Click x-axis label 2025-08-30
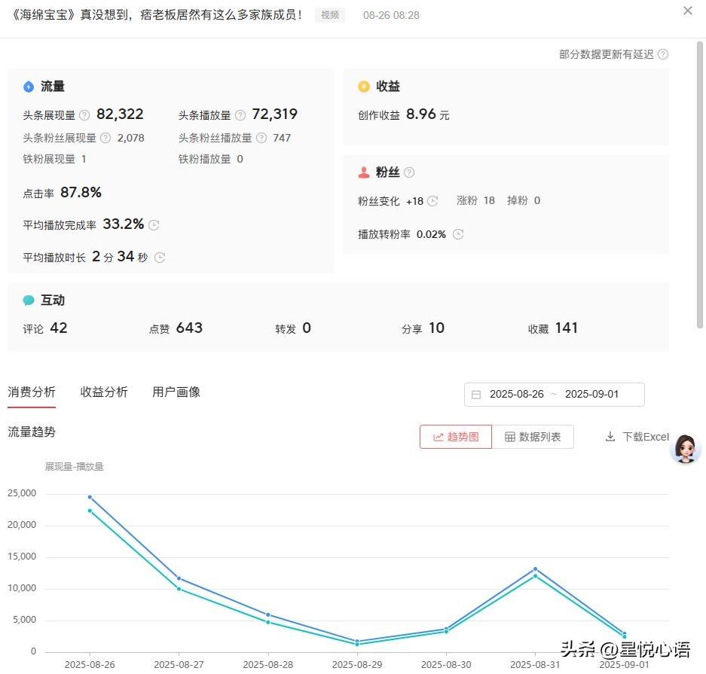Viewport: 706px width, 674px height. (x=446, y=664)
